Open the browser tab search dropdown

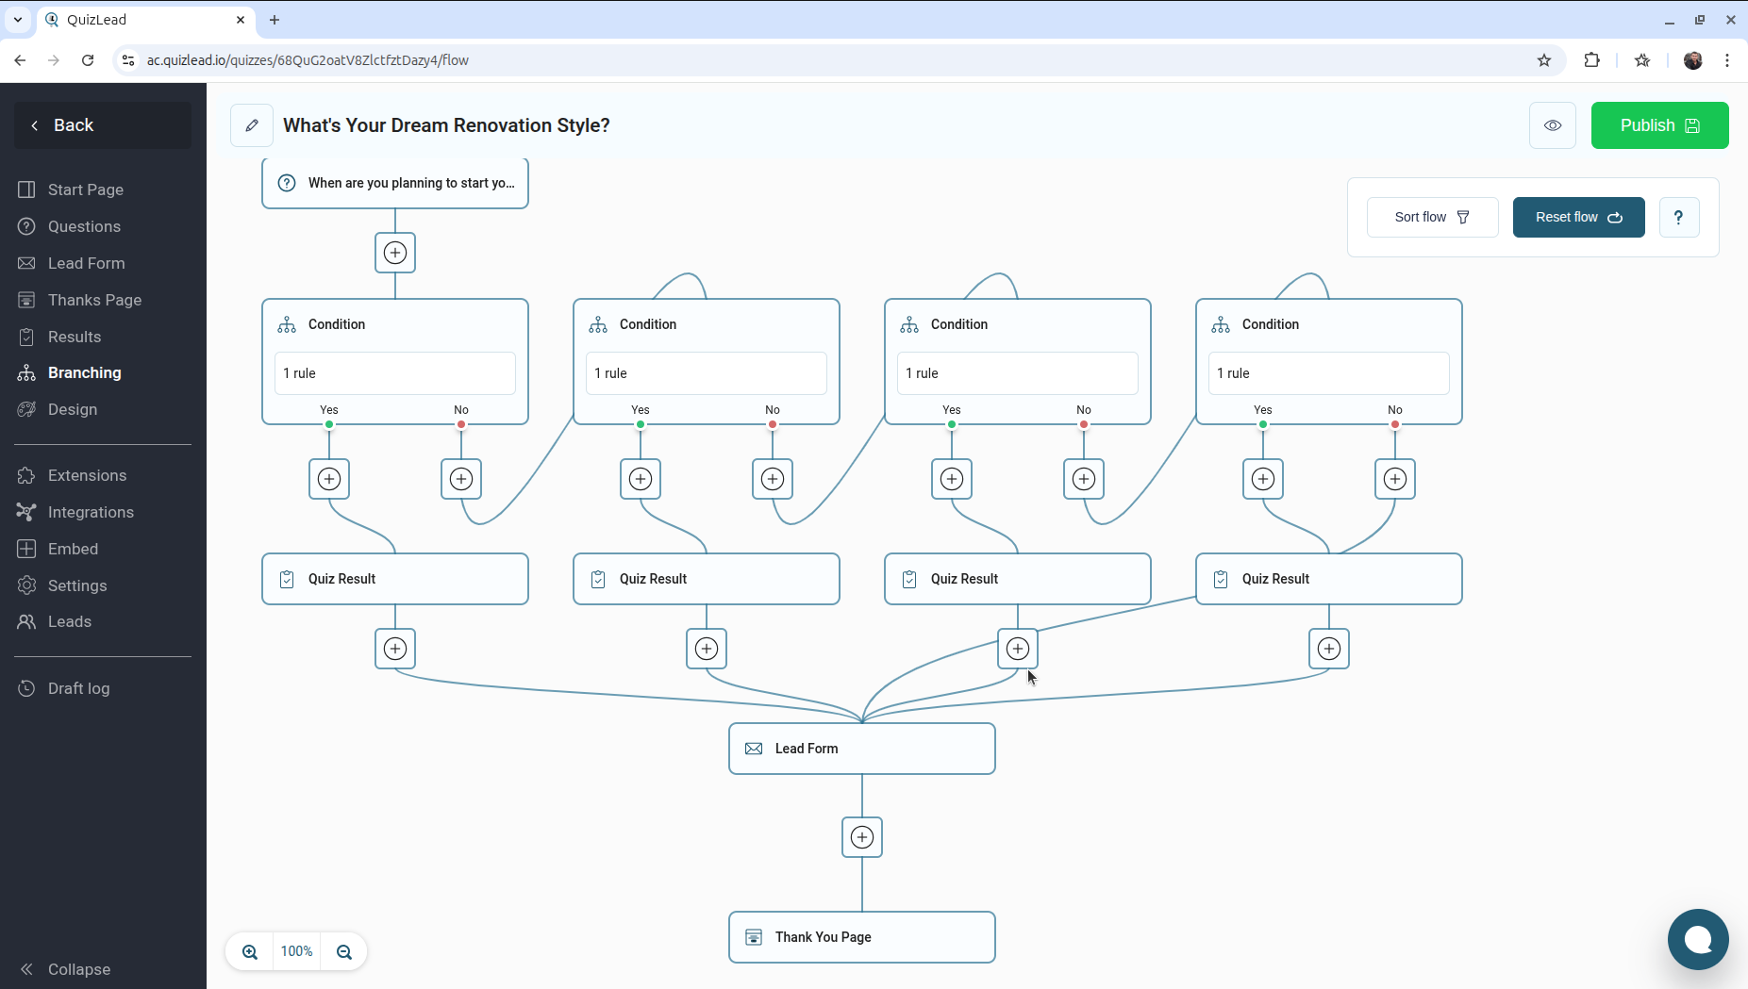18,19
